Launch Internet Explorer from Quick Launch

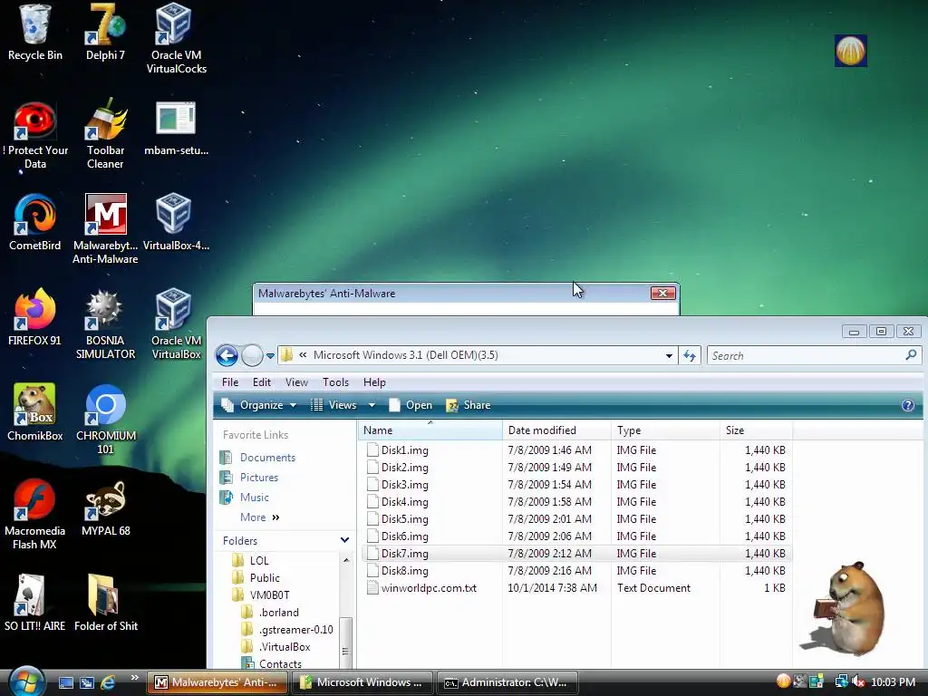pyautogui.click(x=108, y=682)
